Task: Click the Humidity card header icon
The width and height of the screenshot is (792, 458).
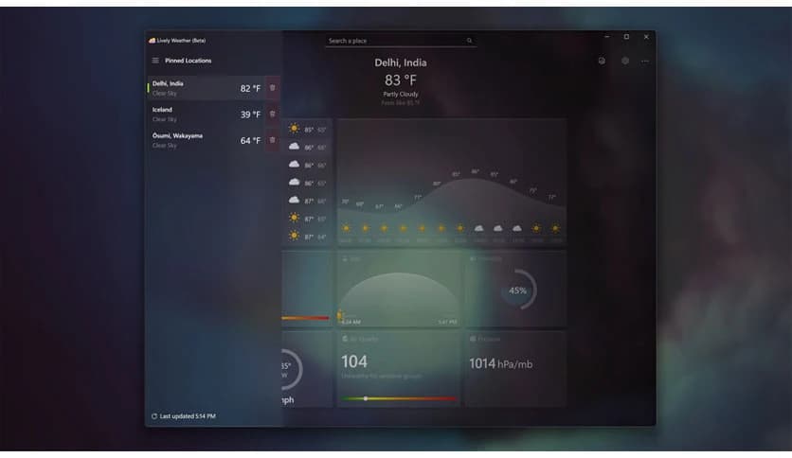Action: click(x=473, y=258)
